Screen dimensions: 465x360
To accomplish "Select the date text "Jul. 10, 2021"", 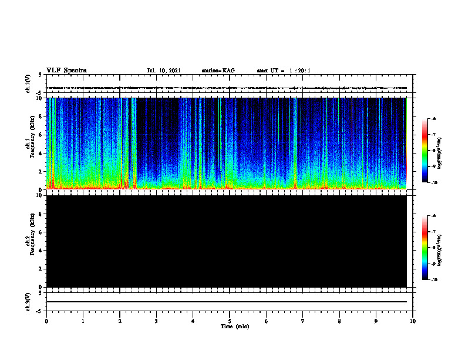I will (164, 71).
